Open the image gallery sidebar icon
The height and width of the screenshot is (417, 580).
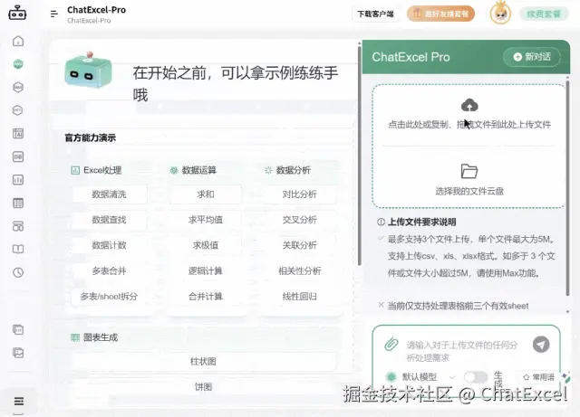(x=18, y=353)
